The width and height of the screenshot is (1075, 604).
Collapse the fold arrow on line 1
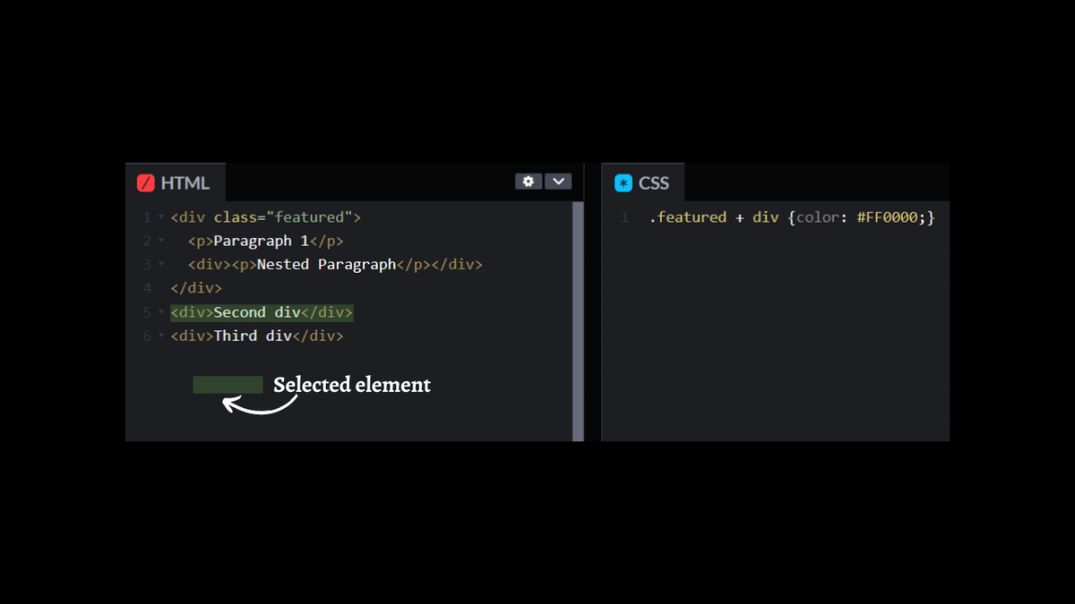(x=161, y=217)
